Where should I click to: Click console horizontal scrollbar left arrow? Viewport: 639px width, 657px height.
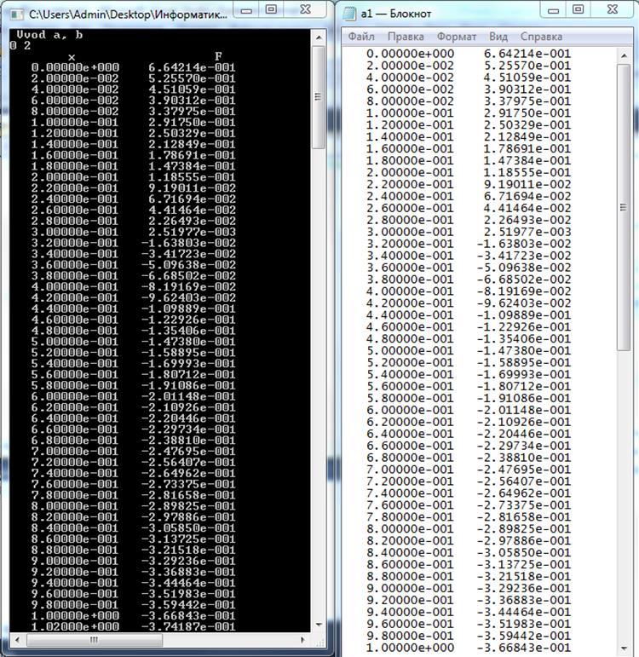(17, 640)
